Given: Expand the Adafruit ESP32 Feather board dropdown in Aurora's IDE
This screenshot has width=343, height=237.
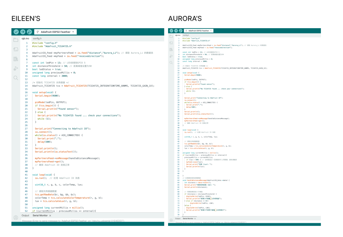Looking at the screenshot, I should 199,31.
